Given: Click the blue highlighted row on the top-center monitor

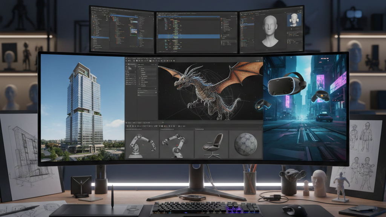Looking at the screenshot, I should coord(189,36).
